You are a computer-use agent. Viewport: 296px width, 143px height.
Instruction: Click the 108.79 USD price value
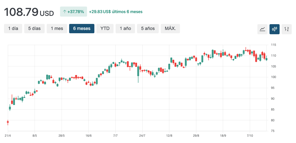29,12
